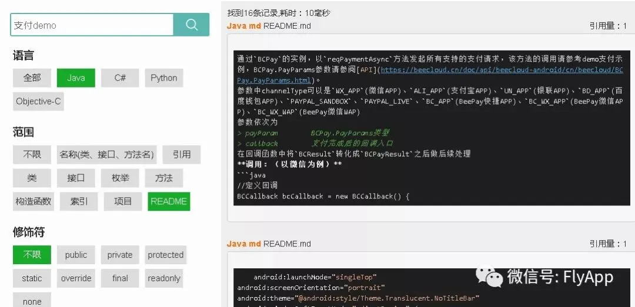Click code line android:launchMode="singleTop"
The height and width of the screenshot is (307, 635).
315,277
